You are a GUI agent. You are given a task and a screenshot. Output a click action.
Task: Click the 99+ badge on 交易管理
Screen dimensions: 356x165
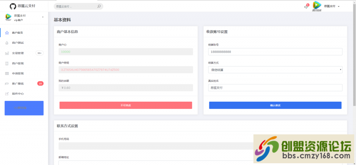click(40, 53)
